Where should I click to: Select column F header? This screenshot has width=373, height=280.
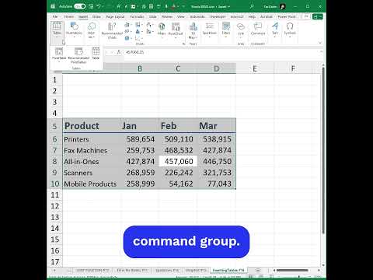(x=293, y=68)
